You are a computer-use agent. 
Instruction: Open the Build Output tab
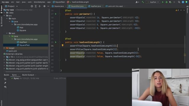click(x=28, y=75)
